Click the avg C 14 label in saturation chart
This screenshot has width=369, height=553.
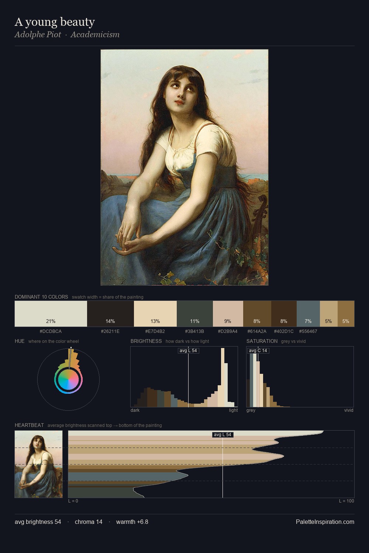click(258, 351)
